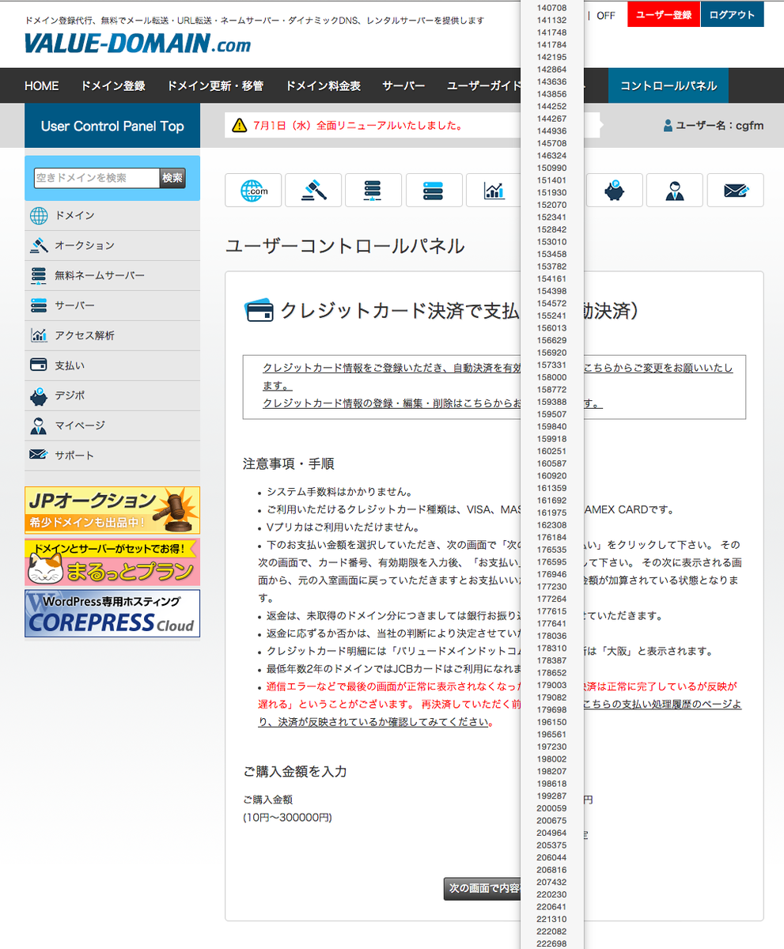Select 200059 from the dropdown list
784x949 pixels.
point(551,808)
